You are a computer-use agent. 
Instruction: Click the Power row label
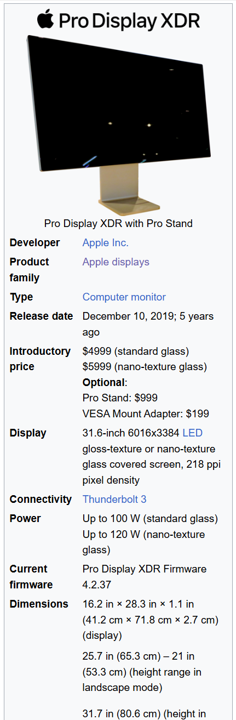(x=25, y=518)
